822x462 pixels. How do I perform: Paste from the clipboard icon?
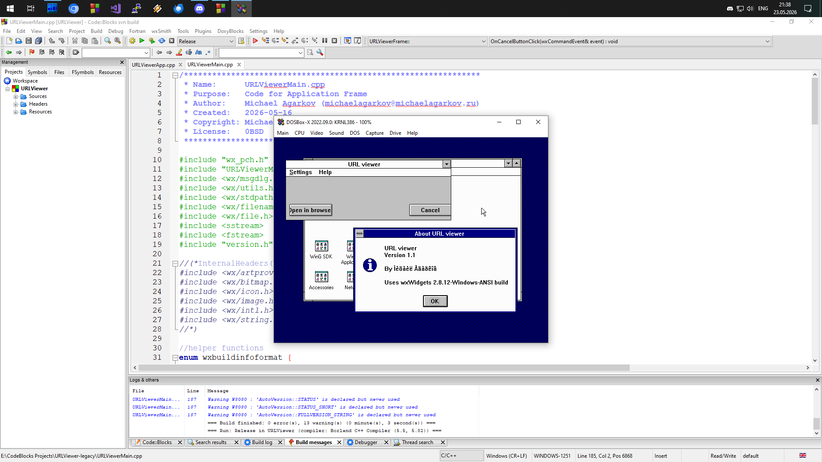coord(95,41)
